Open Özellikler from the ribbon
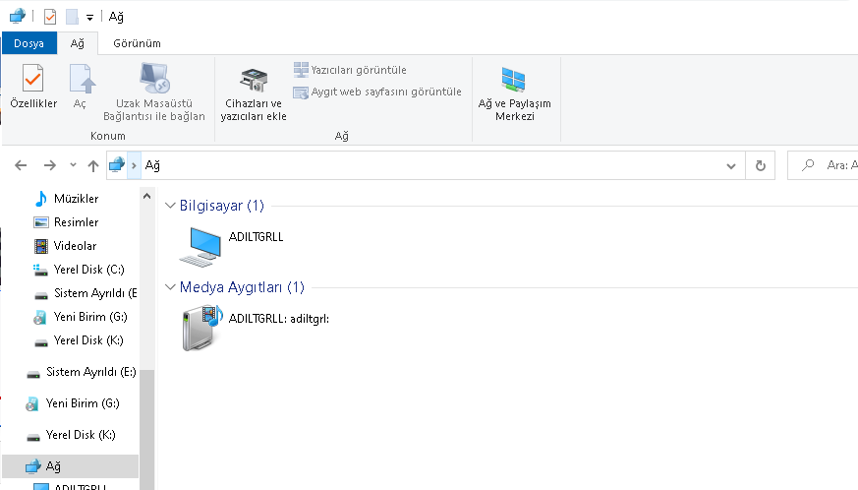Image resolution: width=858 pixels, height=490 pixels. 32,87
